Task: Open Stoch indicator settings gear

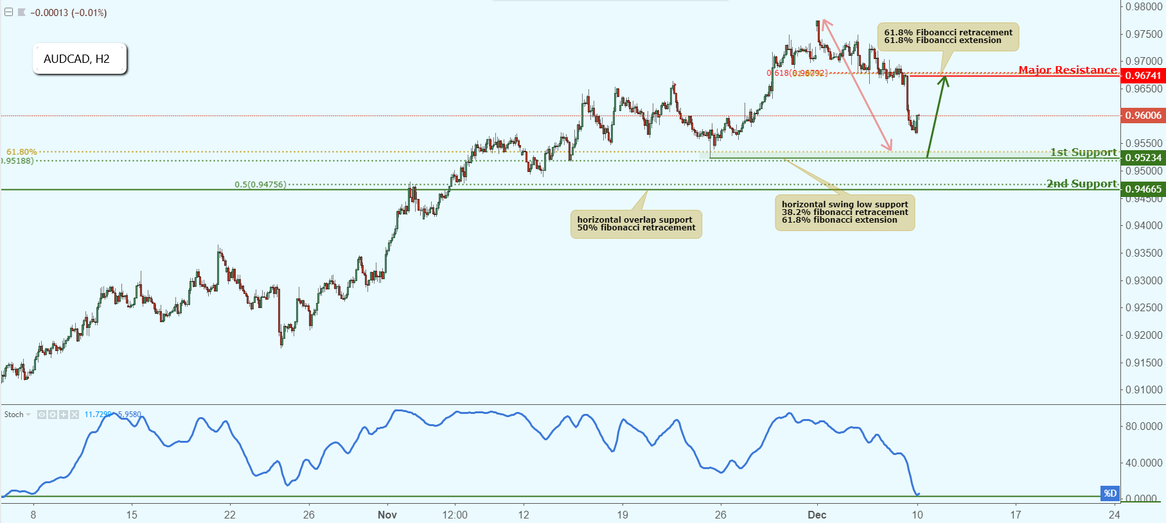Action: pos(53,415)
